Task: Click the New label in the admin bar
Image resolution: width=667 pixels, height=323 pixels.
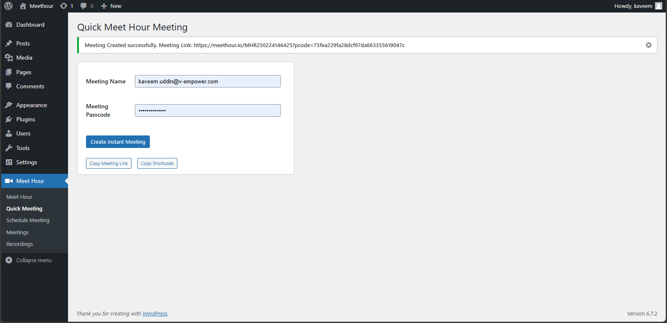Action: [x=116, y=6]
